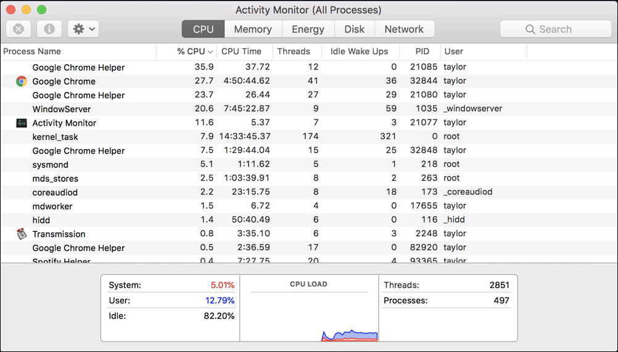This screenshot has width=618, height=352.
Task: Click the System 5.01% value
Action: tap(222, 285)
